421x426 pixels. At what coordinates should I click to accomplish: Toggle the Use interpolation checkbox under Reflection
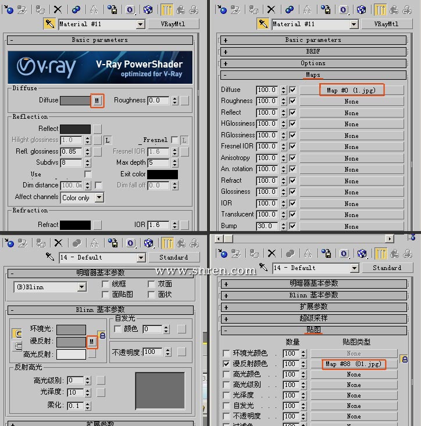[x=88, y=174]
